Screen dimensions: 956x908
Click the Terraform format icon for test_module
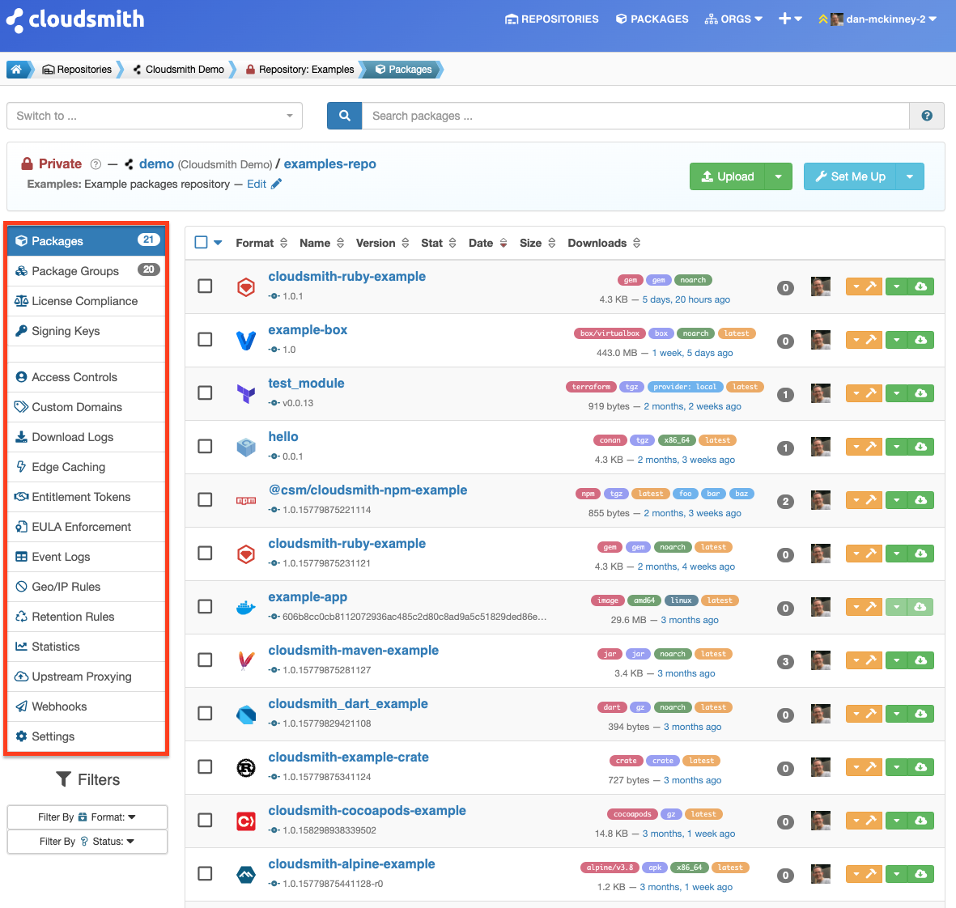(x=246, y=393)
